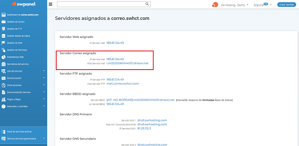Click the swpanel logo
This screenshot has height=146, width=299.
click(x=24, y=4)
